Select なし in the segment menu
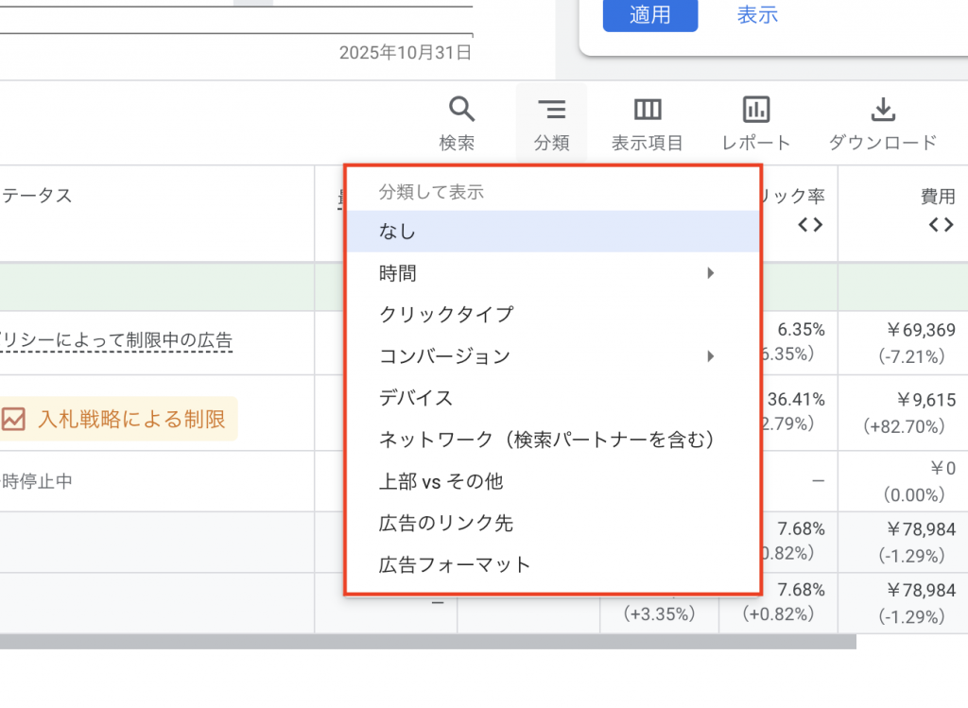 coord(397,232)
